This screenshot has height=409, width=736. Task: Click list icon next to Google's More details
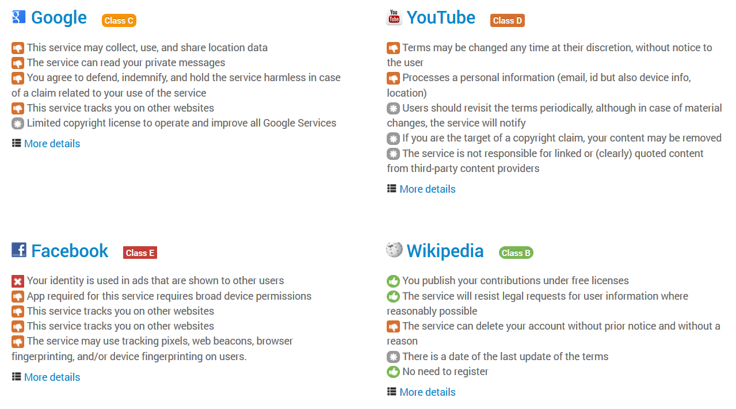(16, 143)
